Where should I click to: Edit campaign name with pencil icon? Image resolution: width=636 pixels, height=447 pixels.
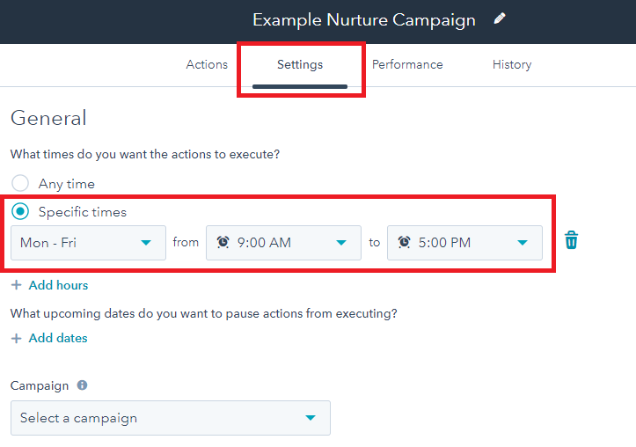tap(500, 18)
